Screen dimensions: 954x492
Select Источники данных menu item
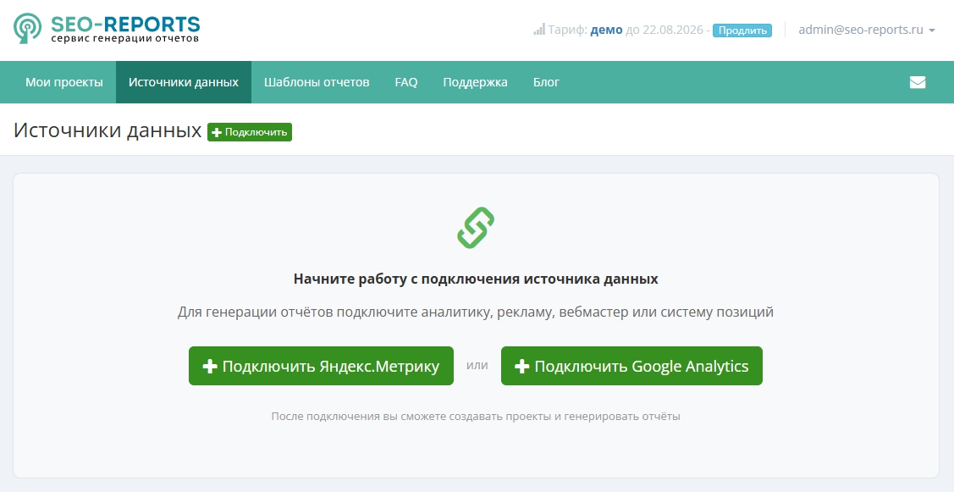pyautogui.click(x=183, y=82)
